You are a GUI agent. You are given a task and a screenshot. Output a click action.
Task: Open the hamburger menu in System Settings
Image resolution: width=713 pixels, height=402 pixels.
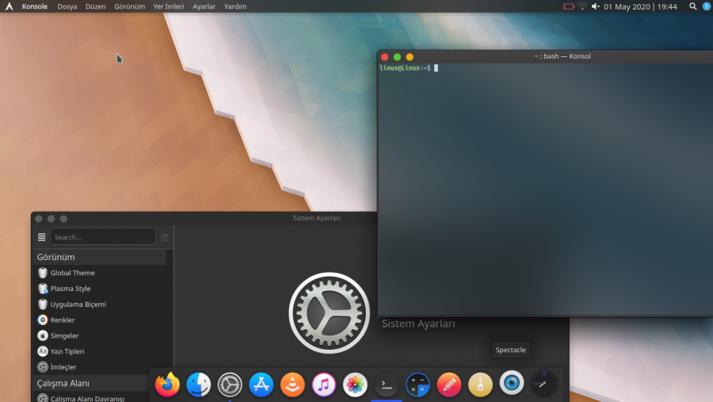[x=42, y=237]
